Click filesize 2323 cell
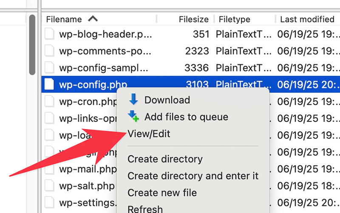The image size is (340, 213). pos(197,51)
